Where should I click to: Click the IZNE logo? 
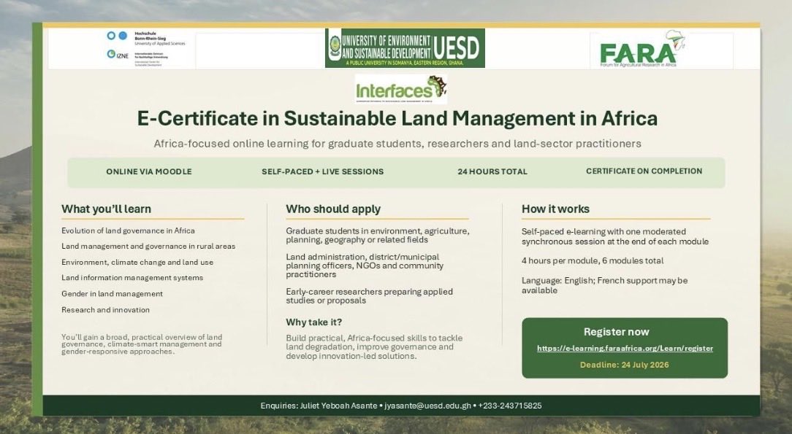(137, 58)
